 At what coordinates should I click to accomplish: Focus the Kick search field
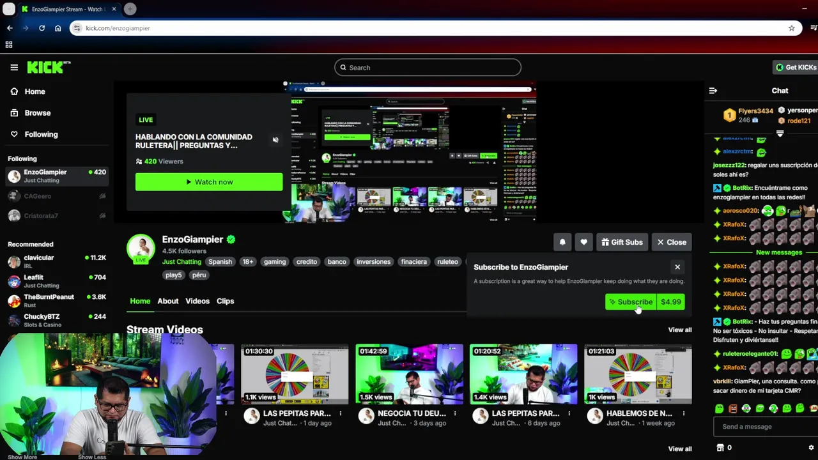pyautogui.click(x=428, y=68)
